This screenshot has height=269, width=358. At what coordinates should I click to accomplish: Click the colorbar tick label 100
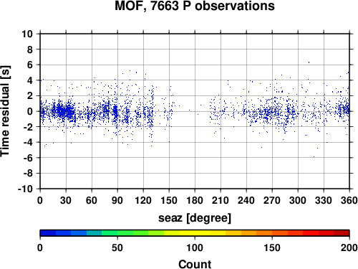pos(195,248)
